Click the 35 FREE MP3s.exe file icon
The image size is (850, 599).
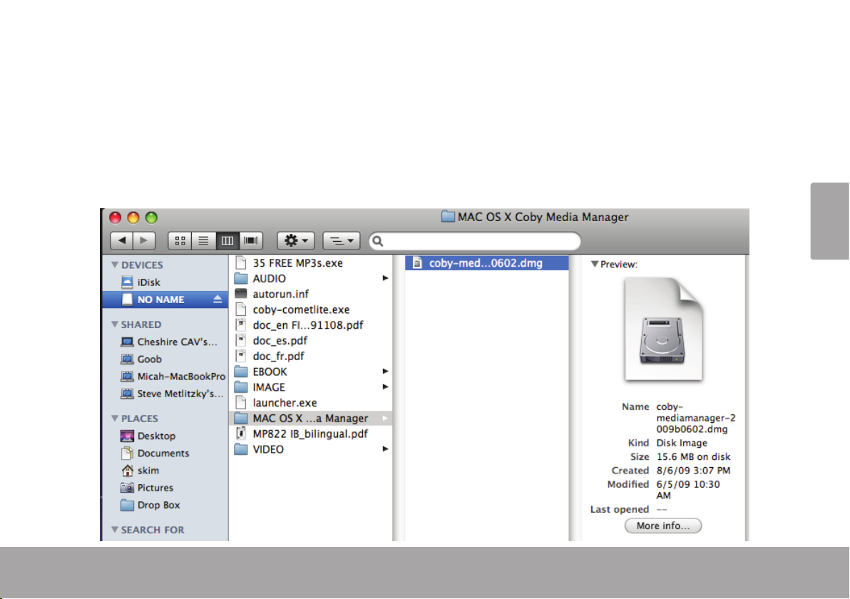point(241,263)
